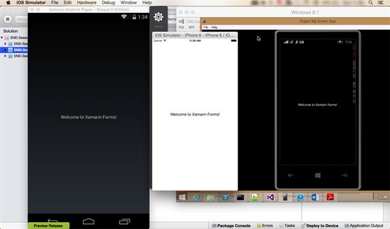Open the Android Player settings gear
The image size is (390, 229).
(158, 17)
